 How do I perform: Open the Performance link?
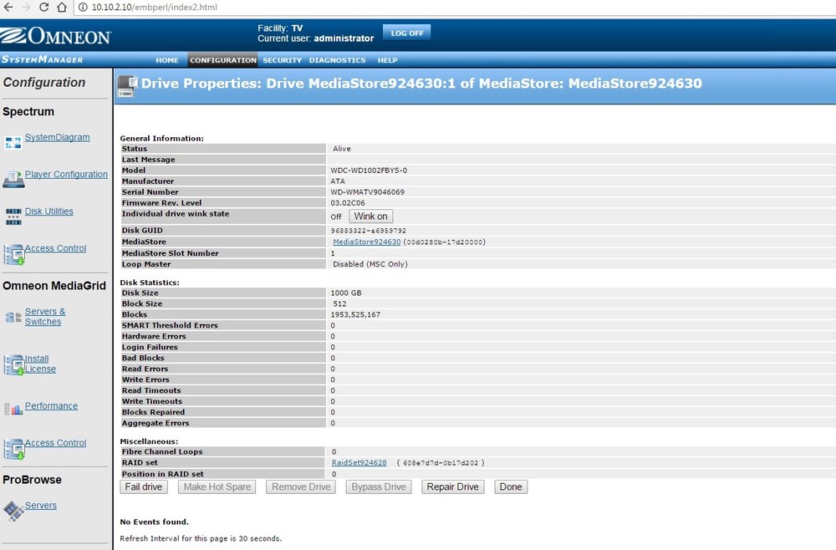pos(51,405)
